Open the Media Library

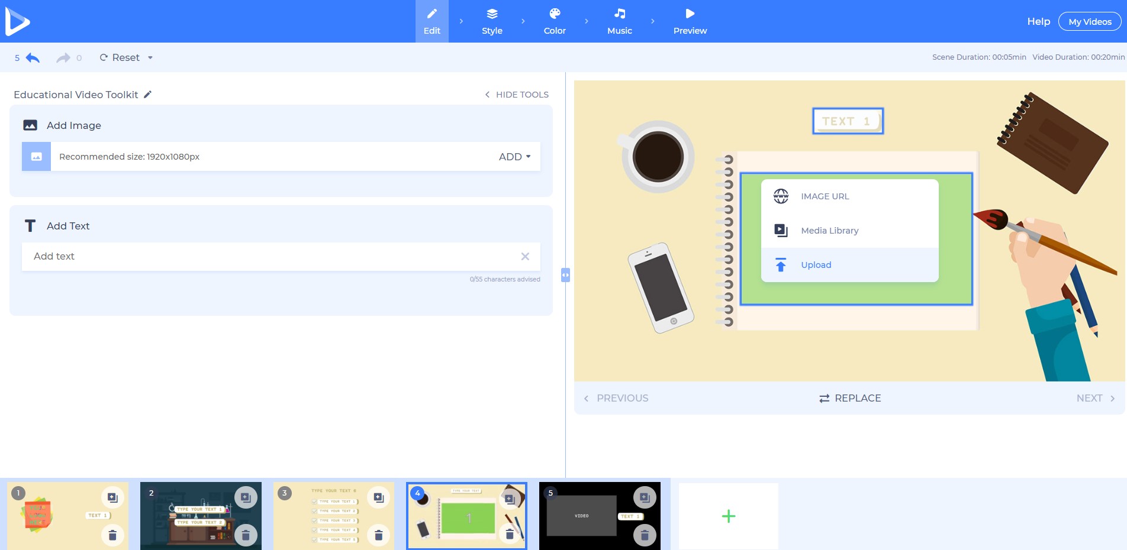[x=829, y=230]
